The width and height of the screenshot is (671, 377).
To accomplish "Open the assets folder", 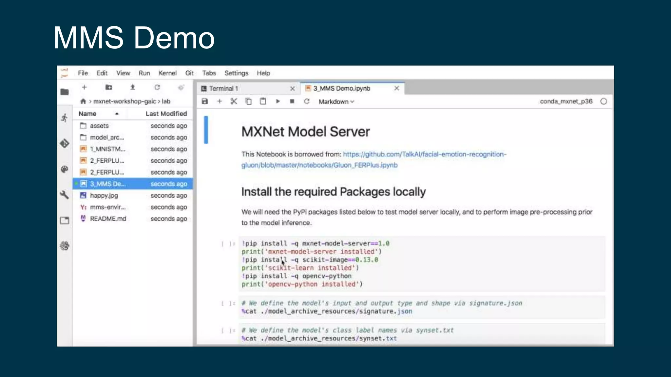I will pyautogui.click(x=133, y=126).
